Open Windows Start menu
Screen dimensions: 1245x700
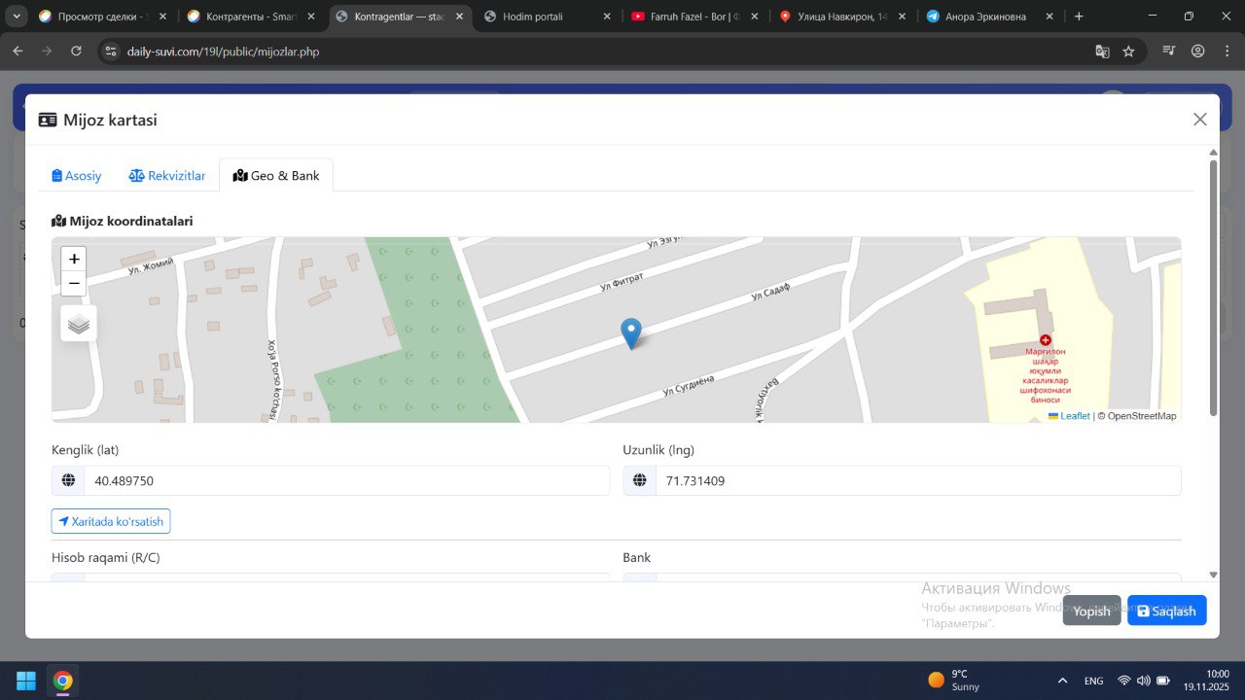tap(26, 680)
